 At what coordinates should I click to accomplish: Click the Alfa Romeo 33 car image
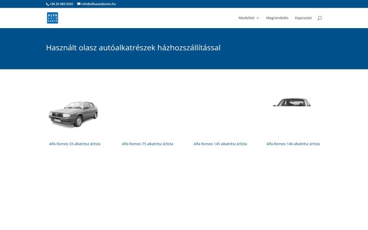(x=73, y=114)
